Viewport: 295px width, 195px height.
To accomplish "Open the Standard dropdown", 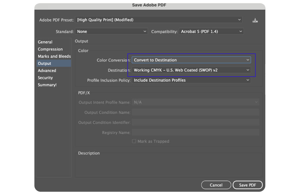I will point(111,32).
